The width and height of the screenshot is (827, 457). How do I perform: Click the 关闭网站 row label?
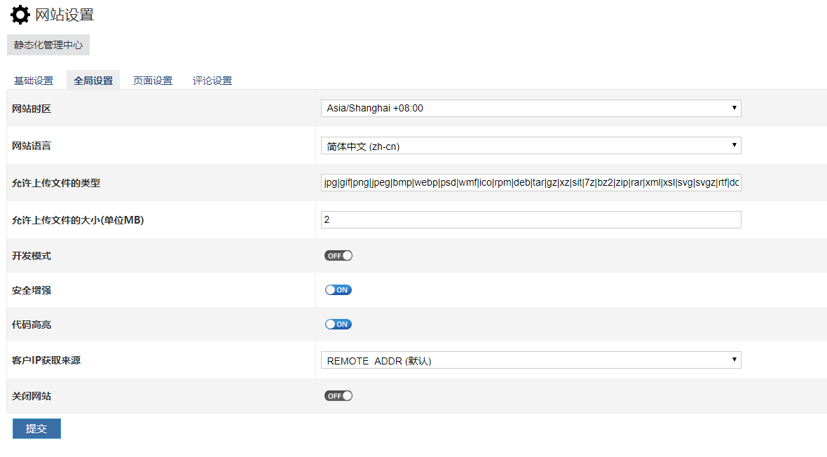32,396
